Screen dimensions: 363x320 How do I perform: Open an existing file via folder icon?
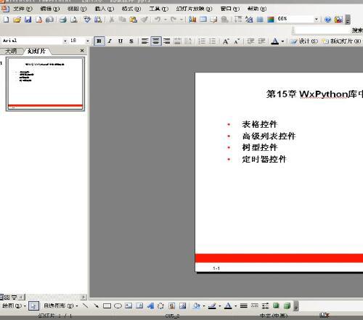17,20
